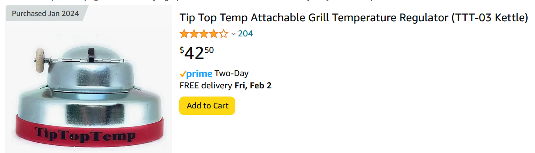Click the dollar sign beside the price

pos(182,50)
